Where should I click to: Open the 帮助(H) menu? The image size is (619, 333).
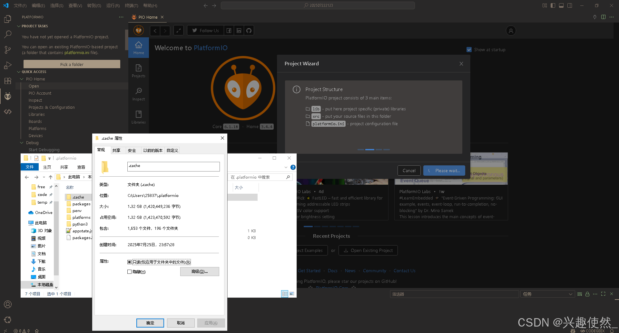click(150, 5)
